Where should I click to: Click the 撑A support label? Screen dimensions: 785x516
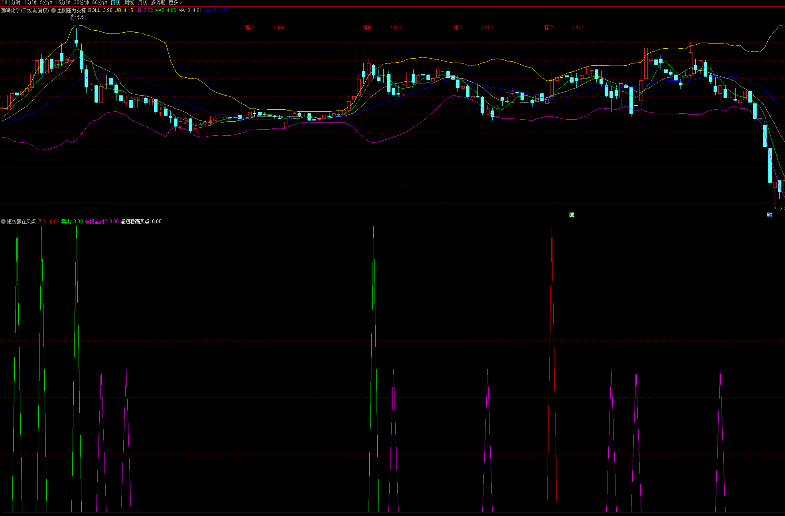pos(249,27)
